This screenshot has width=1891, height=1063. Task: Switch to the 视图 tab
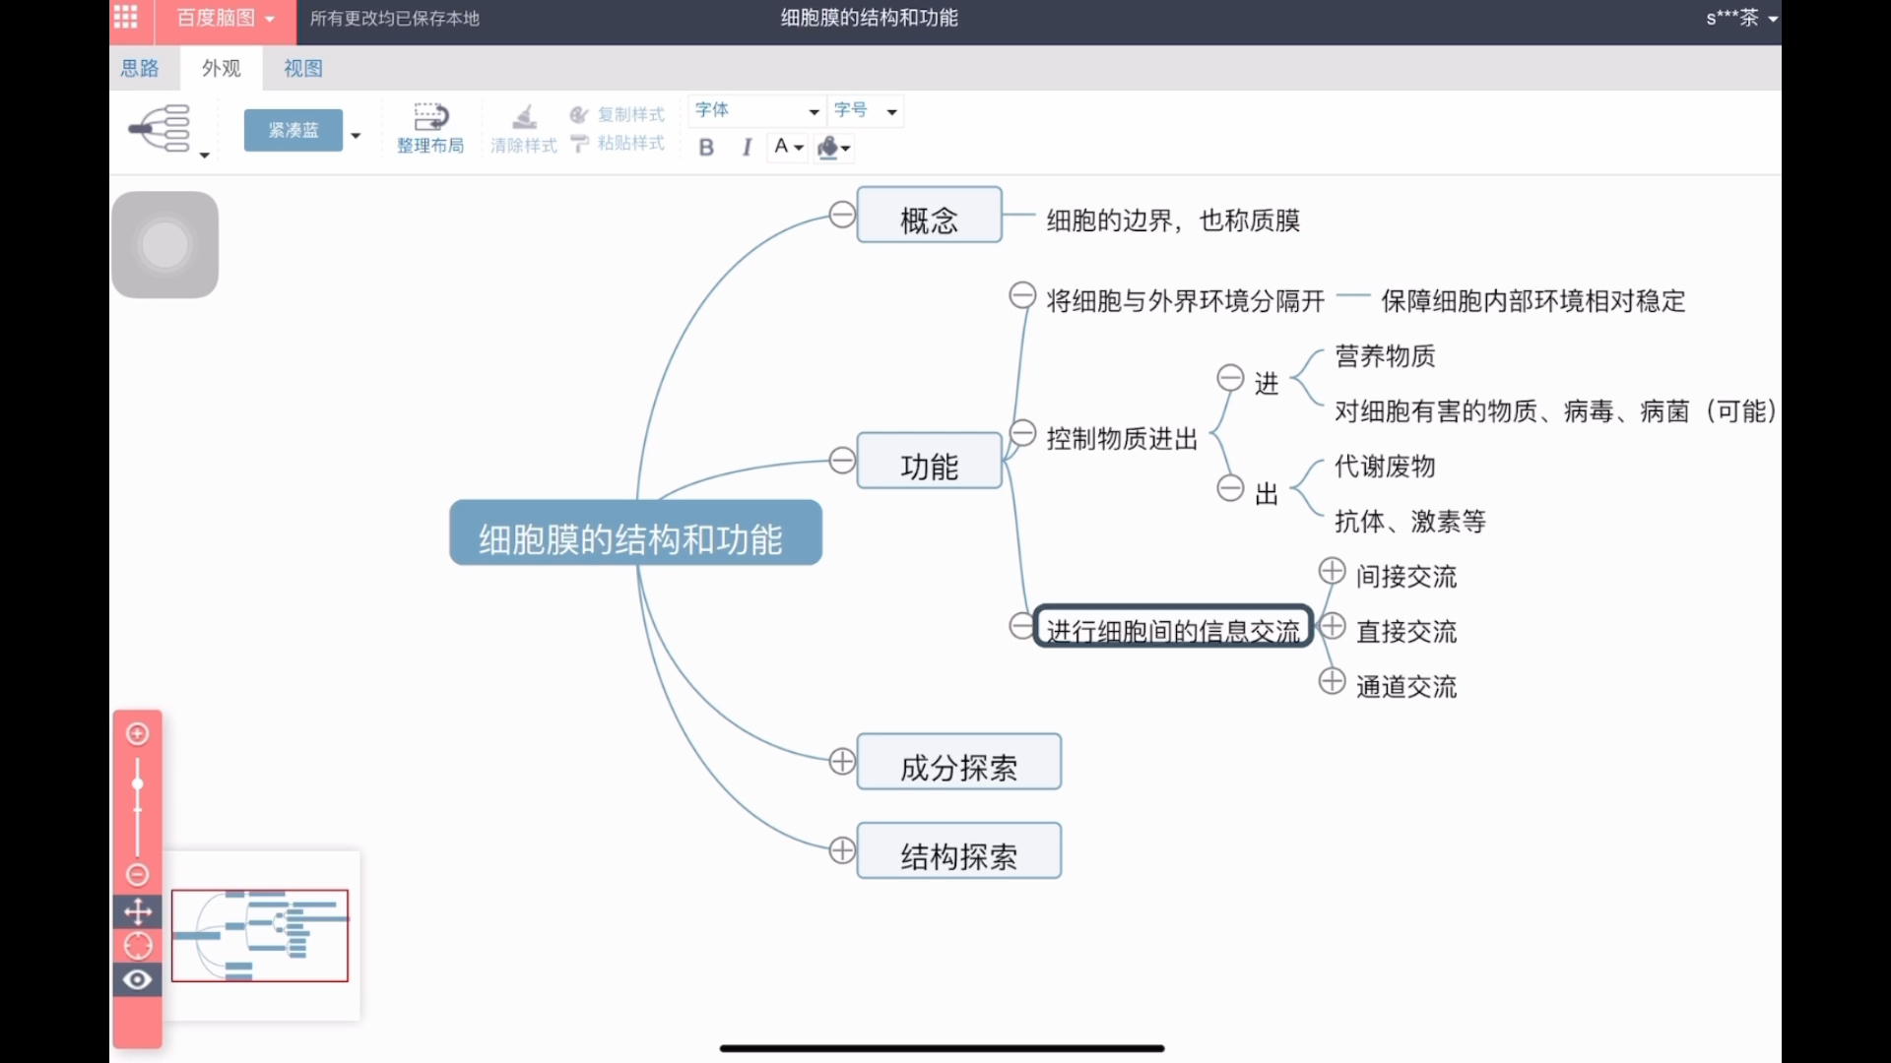click(303, 68)
